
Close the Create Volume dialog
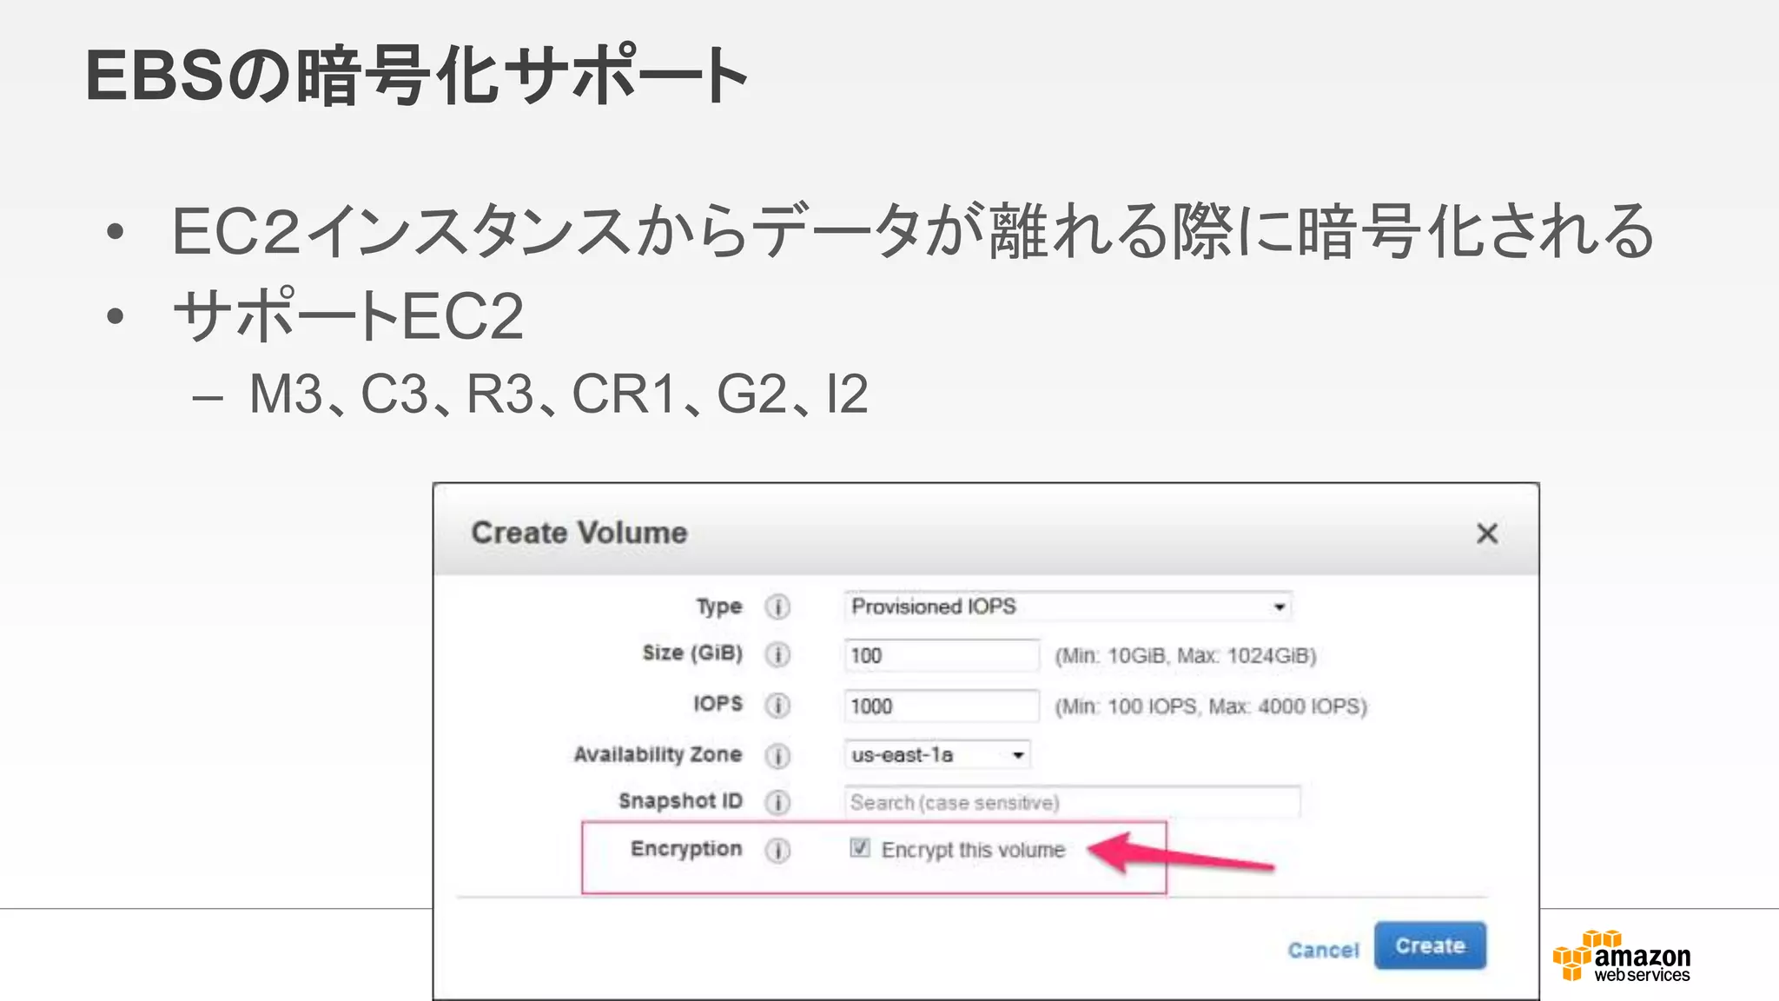tap(1487, 534)
